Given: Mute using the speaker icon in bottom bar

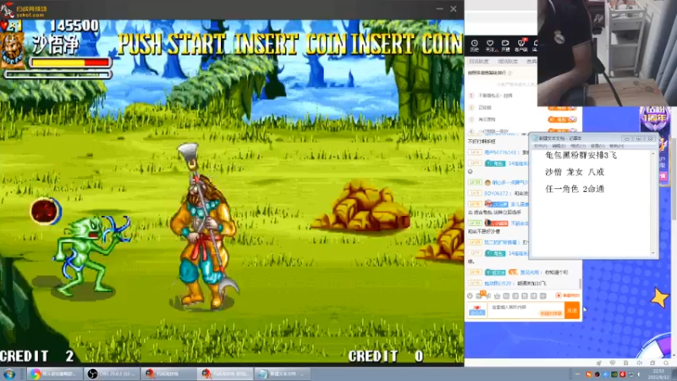Looking at the screenshot, I should (x=640, y=363).
